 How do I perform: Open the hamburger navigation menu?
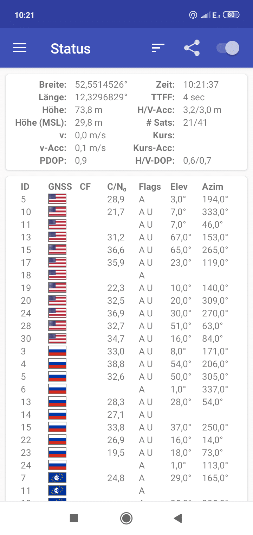[20, 48]
